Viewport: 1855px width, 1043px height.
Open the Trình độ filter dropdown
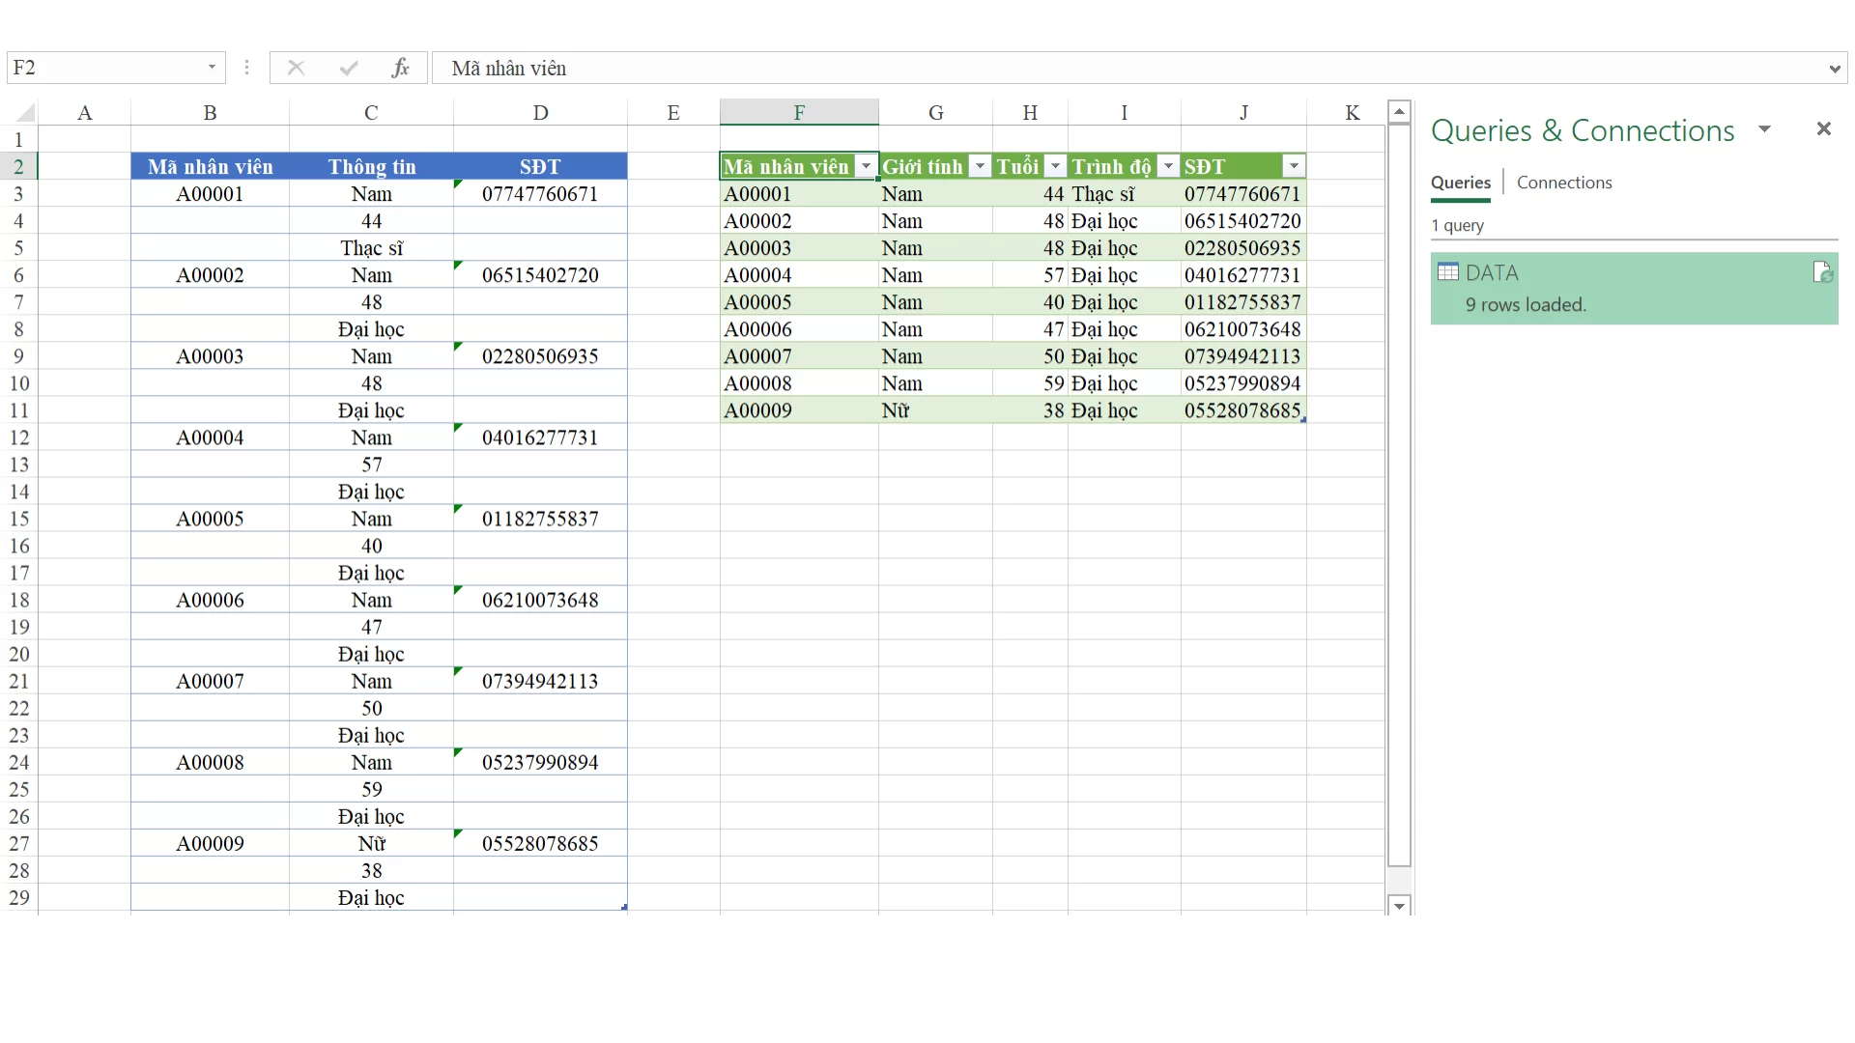[1169, 166]
